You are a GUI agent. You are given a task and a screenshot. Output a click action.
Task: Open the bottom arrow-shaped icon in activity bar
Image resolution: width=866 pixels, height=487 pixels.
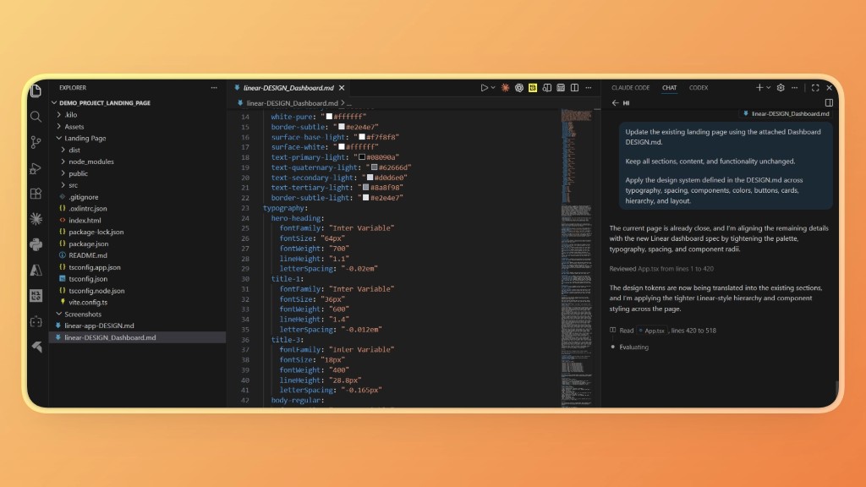[x=36, y=346]
